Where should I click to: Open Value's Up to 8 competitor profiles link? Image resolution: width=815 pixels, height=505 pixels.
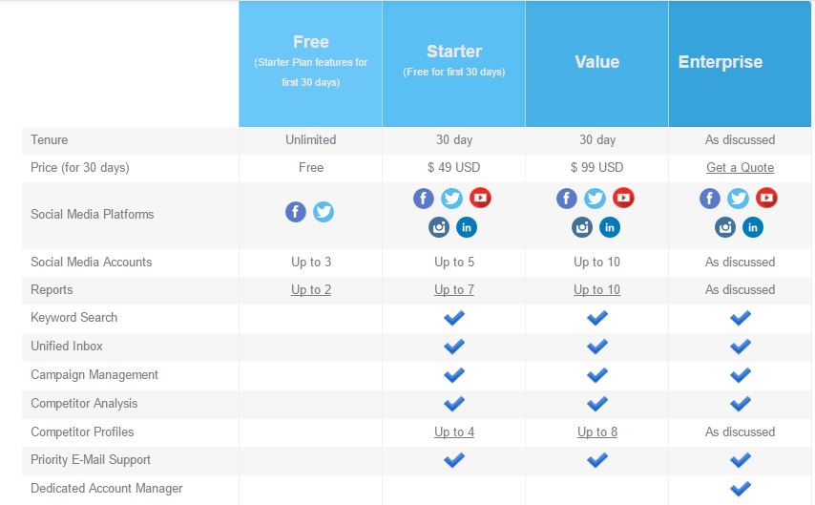point(597,431)
